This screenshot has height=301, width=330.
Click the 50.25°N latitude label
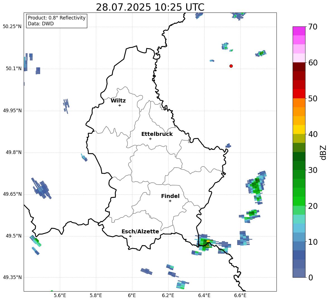[12, 27]
